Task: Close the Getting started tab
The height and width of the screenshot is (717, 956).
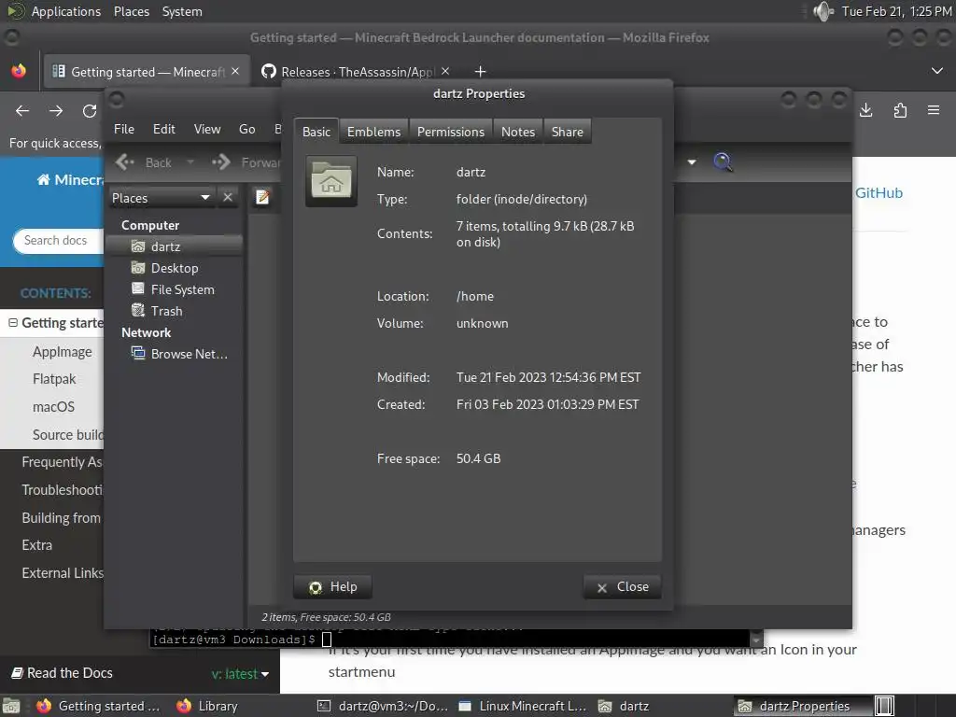Action: 235,71
